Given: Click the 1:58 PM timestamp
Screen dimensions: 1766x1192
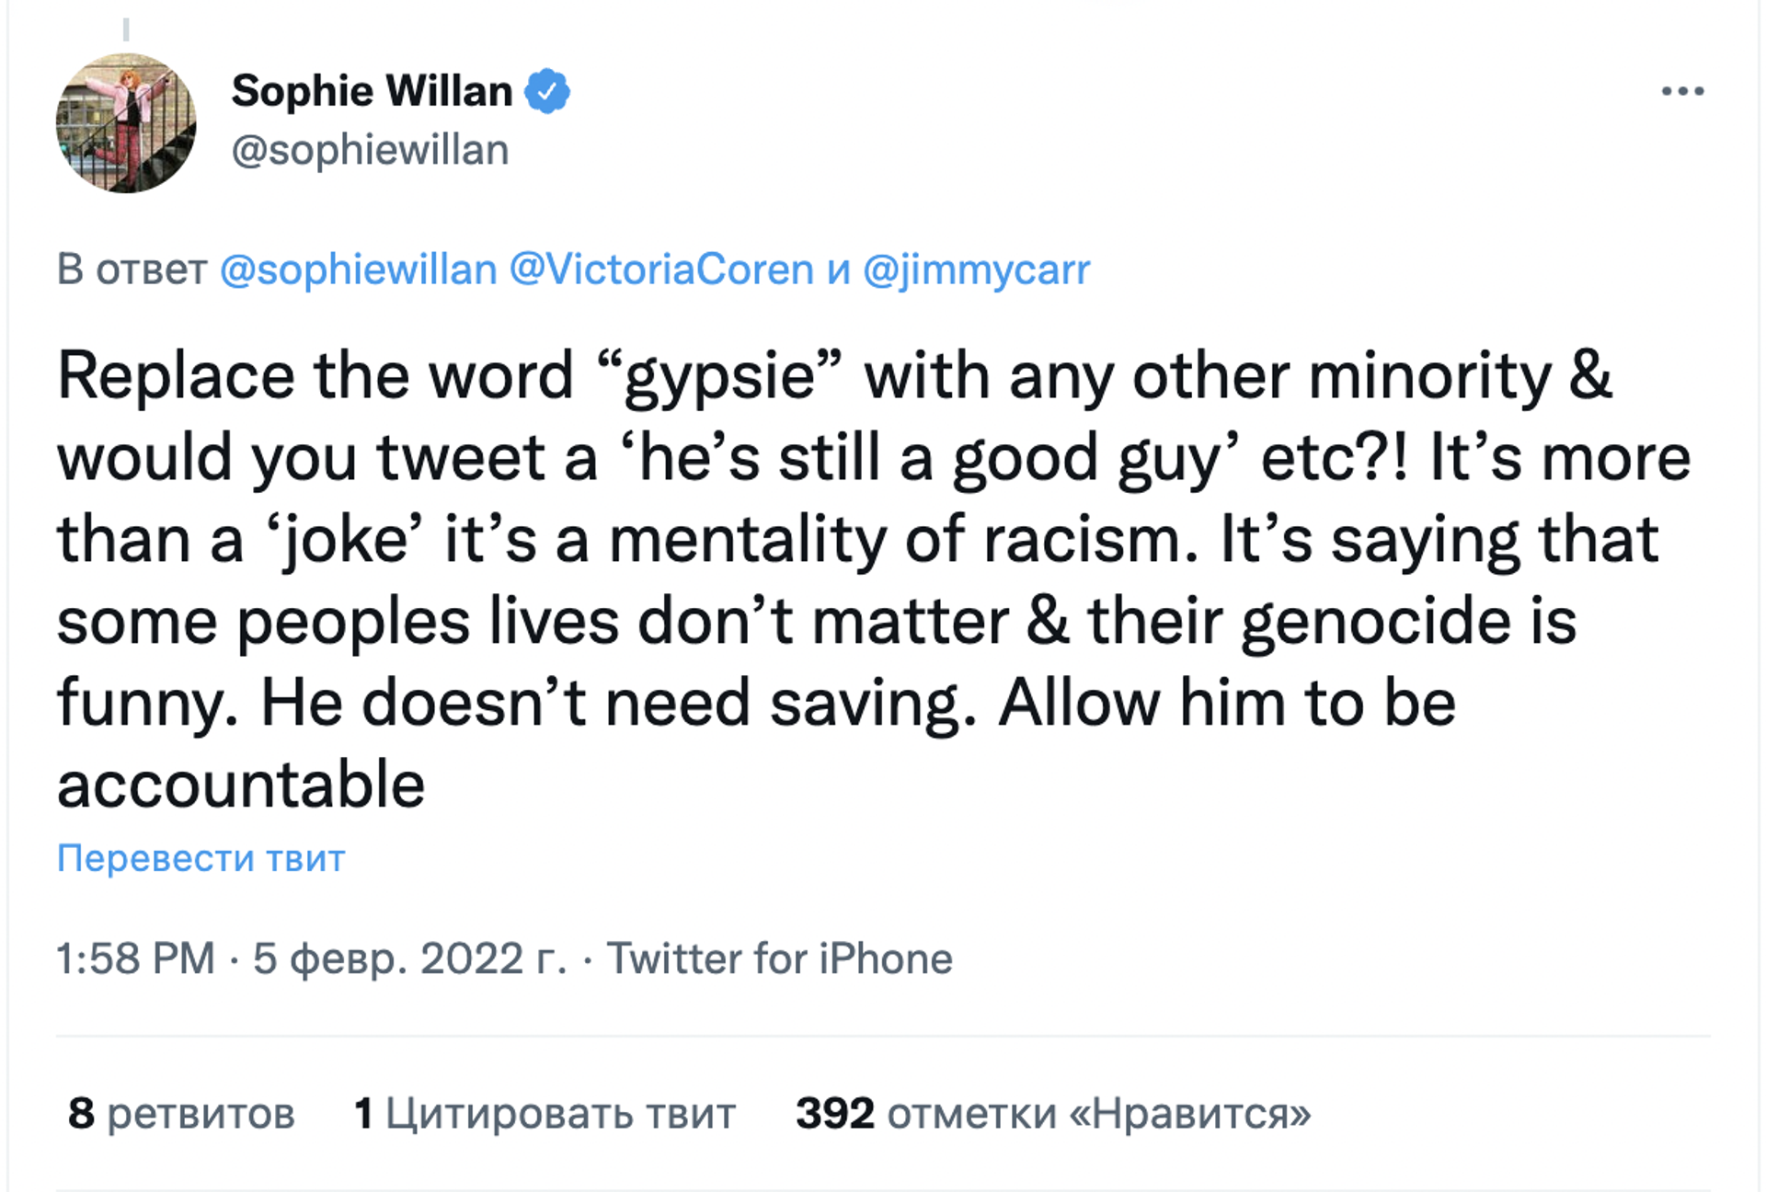Looking at the screenshot, I should [135, 958].
